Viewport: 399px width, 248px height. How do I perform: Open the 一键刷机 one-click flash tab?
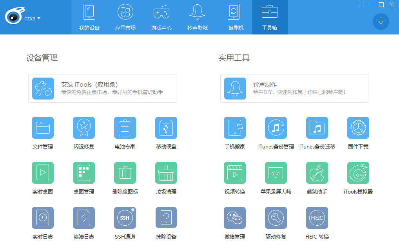click(x=234, y=17)
